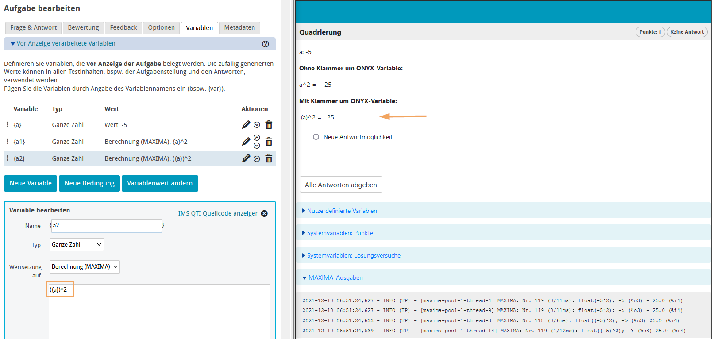The image size is (713, 339).
Task: Move variable {a2} up
Action: [257, 159]
